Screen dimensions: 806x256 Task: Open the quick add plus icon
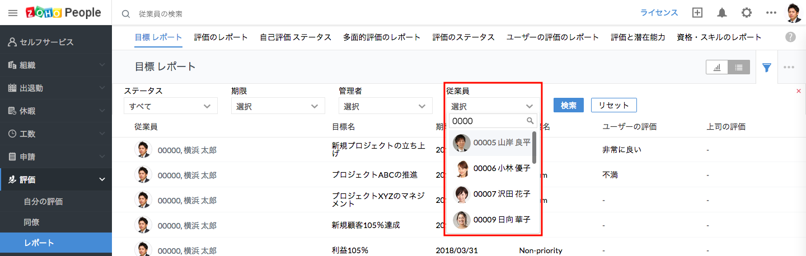697,13
